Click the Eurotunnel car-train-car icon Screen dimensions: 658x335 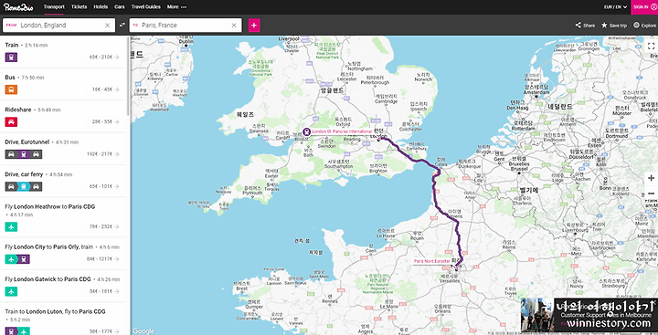(24, 154)
